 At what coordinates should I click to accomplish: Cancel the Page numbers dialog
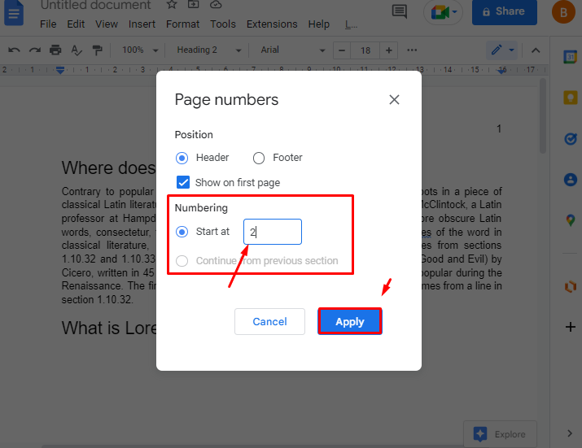point(270,321)
